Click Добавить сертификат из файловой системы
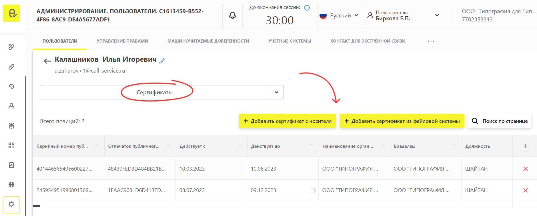The image size is (537, 216). tap(402, 121)
